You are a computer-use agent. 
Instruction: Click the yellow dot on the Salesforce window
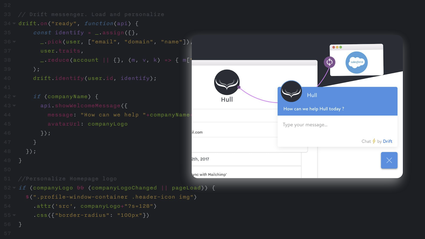[x=337, y=47]
